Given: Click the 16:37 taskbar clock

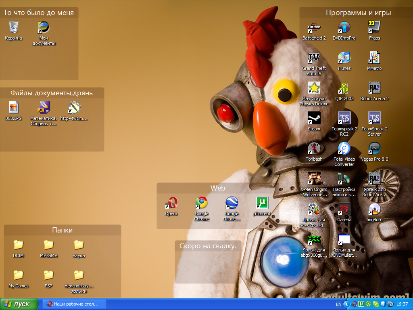Looking at the screenshot, I should coord(402,304).
